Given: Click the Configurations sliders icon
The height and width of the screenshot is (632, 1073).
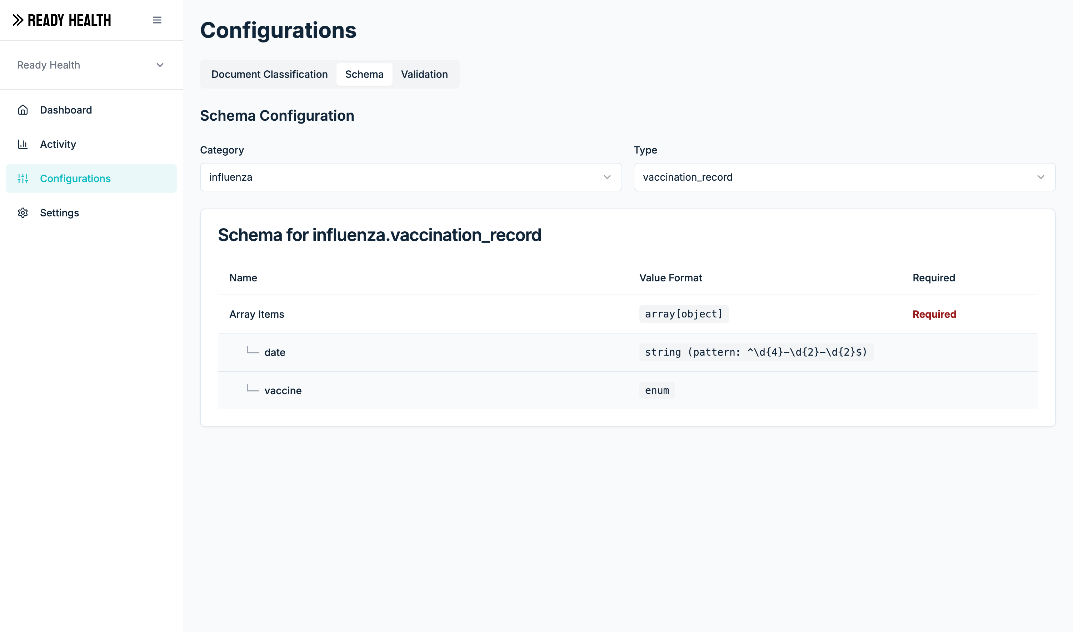Looking at the screenshot, I should click(x=23, y=179).
